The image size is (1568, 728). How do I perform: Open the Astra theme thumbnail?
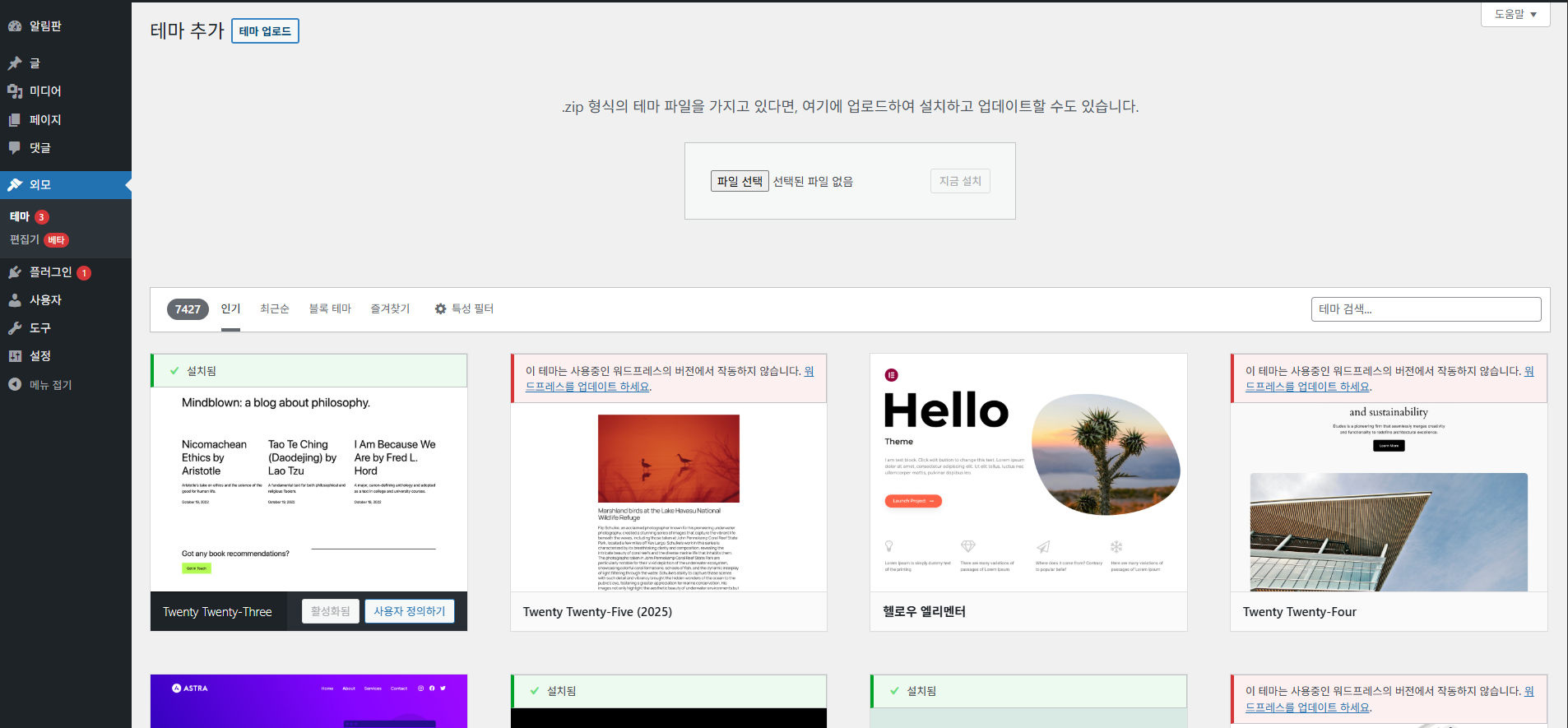tap(308, 701)
